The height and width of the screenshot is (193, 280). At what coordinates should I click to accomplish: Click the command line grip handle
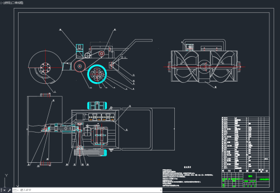tap(2, 190)
